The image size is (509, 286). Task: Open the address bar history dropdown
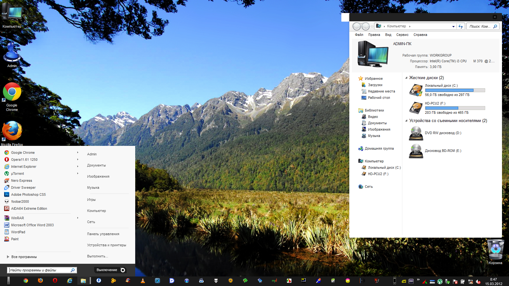[x=453, y=27]
